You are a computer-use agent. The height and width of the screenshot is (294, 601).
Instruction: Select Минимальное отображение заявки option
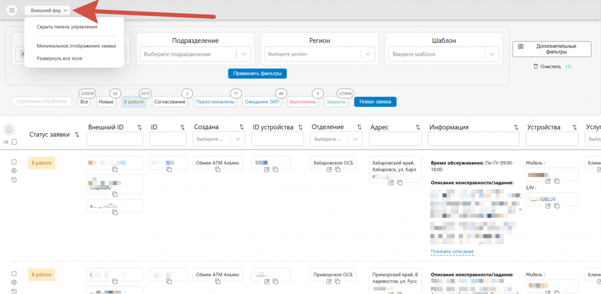click(76, 46)
